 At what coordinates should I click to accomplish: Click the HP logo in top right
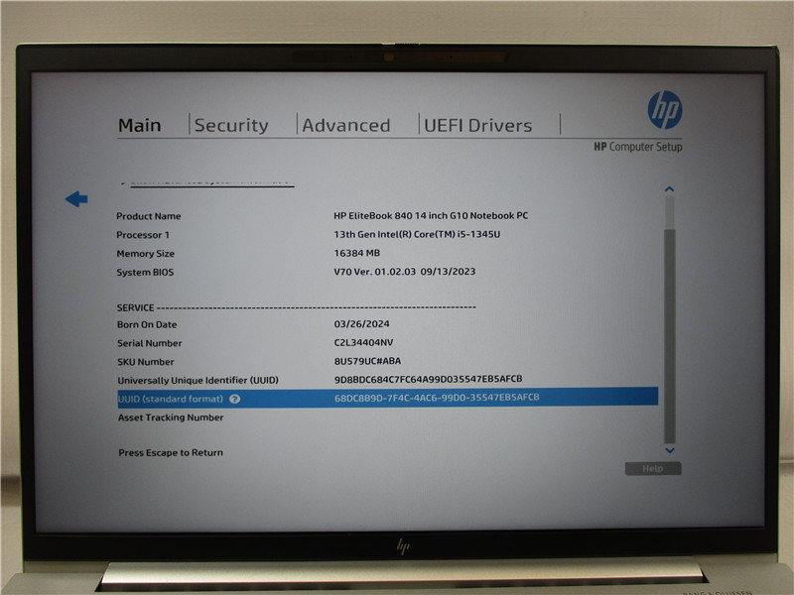pos(664,110)
